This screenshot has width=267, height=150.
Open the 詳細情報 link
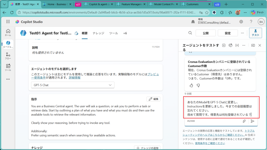(x=75, y=78)
